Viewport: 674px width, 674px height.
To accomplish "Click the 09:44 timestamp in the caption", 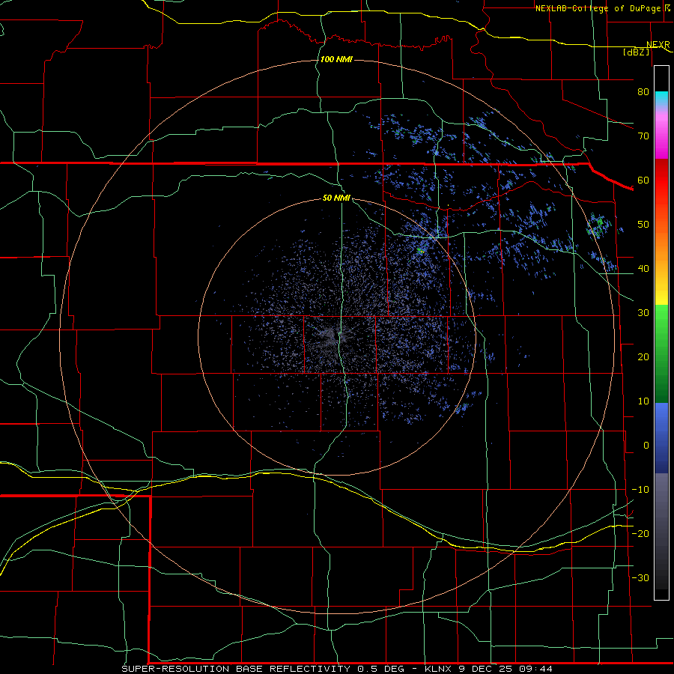I will point(535,669).
